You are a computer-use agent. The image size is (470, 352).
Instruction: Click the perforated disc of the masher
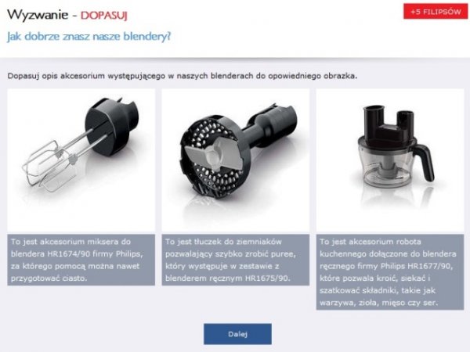pos(213,156)
